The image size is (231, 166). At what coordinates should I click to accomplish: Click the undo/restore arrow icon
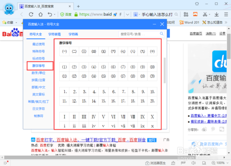[x=50, y=14]
